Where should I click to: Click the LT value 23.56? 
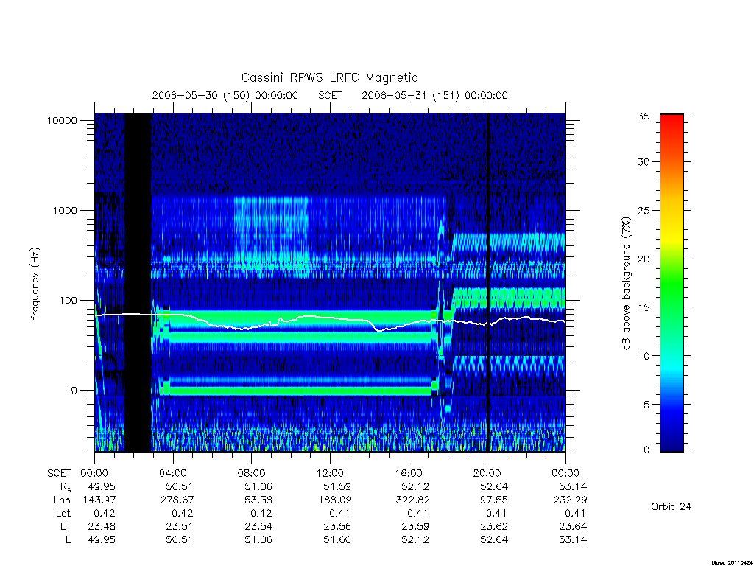(337, 526)
